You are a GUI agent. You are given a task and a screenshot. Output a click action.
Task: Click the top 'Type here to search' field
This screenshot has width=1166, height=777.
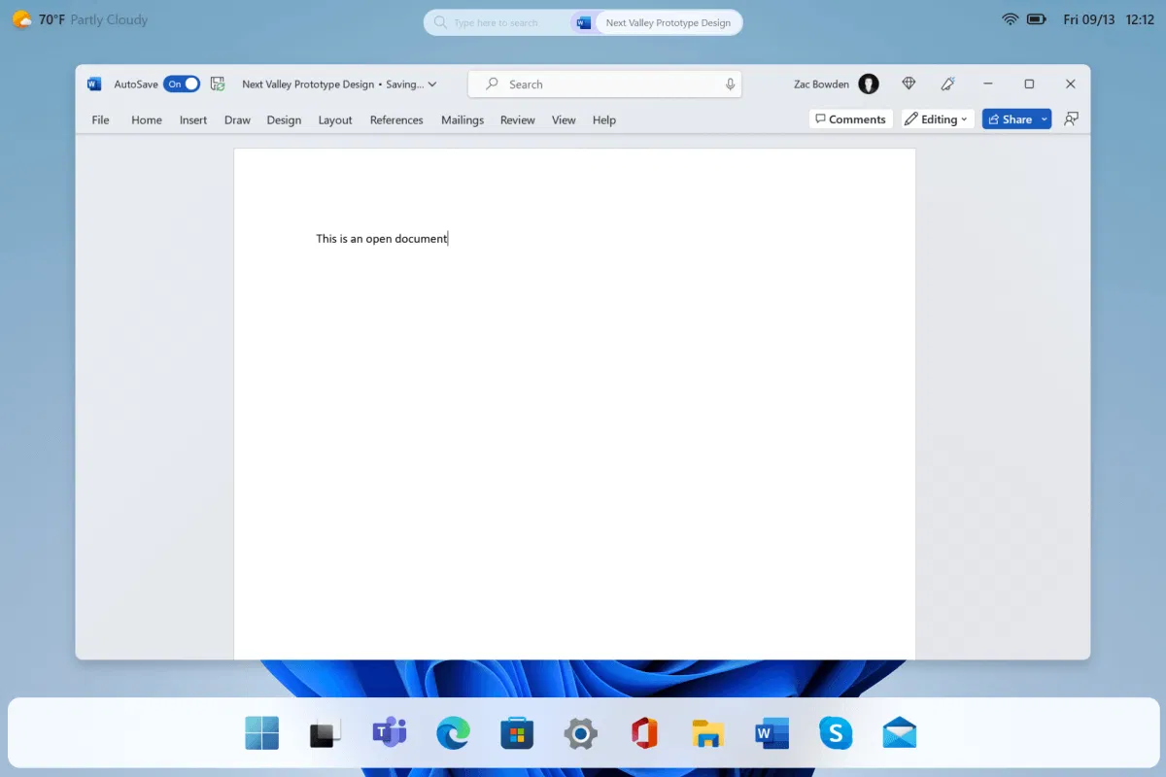coord(496,22)
